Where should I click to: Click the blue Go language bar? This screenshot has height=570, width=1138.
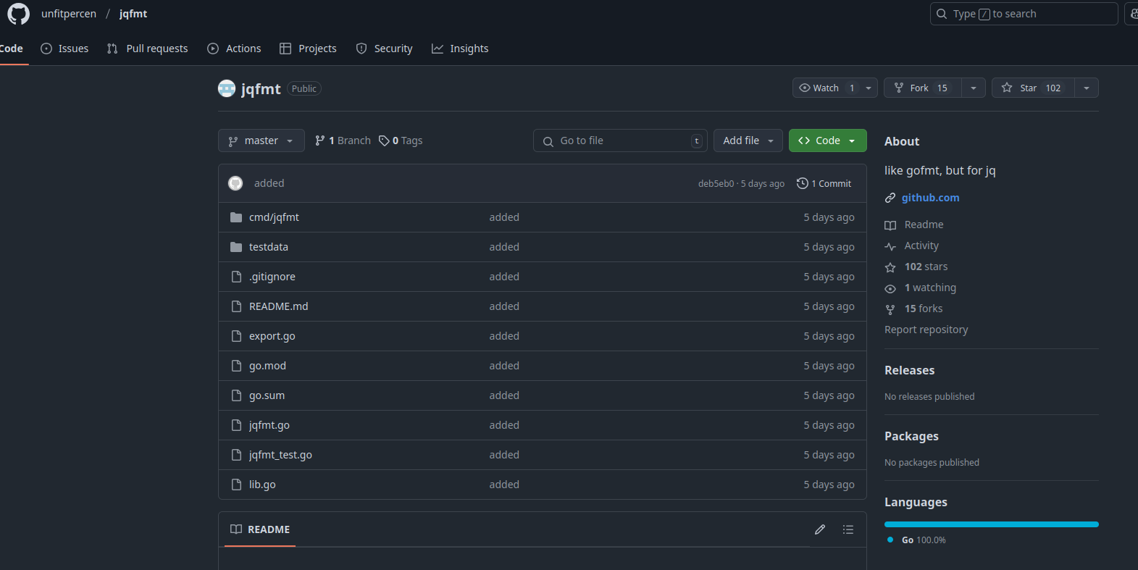pos(992,524)
